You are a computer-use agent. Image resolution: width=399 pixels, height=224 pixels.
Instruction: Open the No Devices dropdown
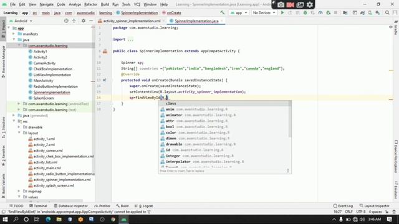click(264, 12)
